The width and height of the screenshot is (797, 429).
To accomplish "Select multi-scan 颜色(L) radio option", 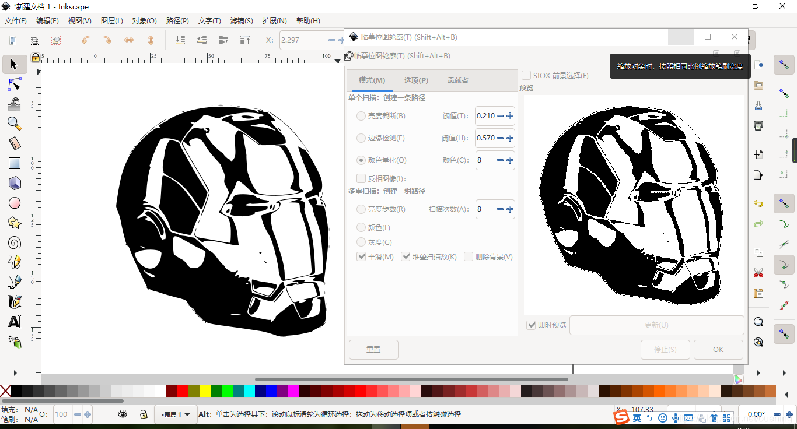I will pos(361,227).
